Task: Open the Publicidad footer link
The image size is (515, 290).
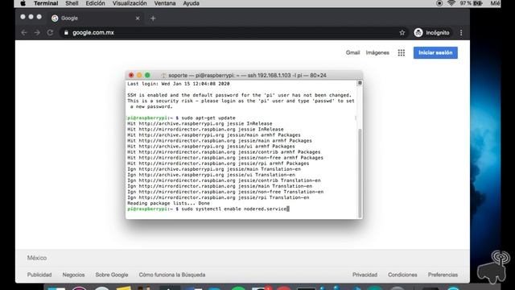Action: pyautogui.click(x=39, y=275)
